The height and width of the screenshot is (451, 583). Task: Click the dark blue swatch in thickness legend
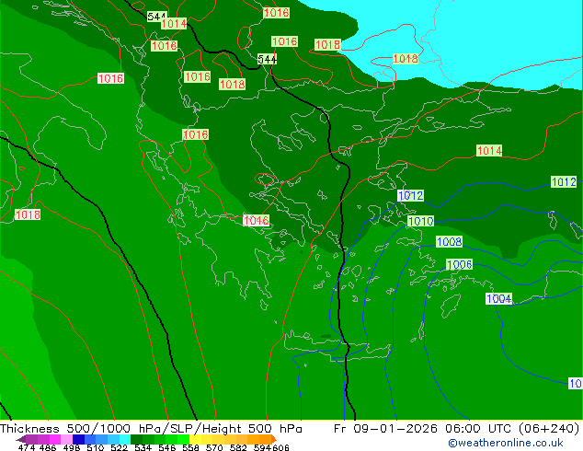(x=78, y=439)
